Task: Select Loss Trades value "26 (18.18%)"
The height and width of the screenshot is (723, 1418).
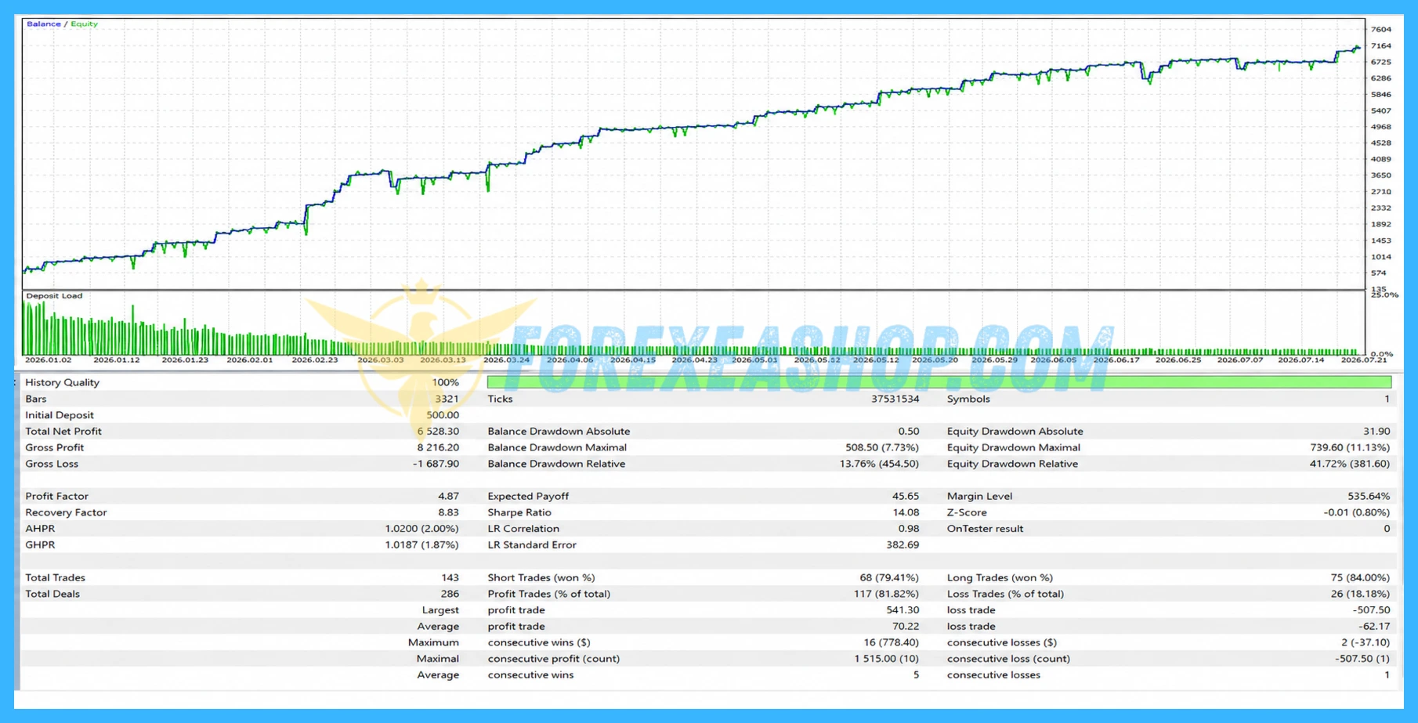Action: (1360, 594)
